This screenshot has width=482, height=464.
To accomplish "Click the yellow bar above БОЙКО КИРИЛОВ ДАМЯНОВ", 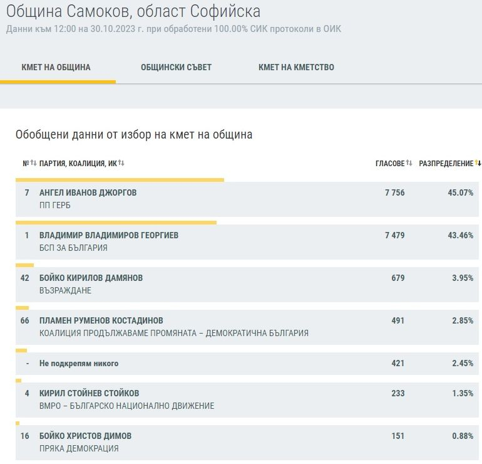I will 25,265.
